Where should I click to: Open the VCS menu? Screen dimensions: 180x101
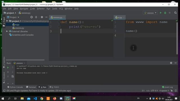(61, 9)
